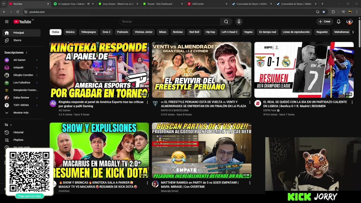Open Buscan Partys de 5 thumbnail
361x203 pixels.
(202, 150)
